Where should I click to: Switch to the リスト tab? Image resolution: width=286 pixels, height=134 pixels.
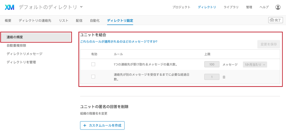coord(63,21)
